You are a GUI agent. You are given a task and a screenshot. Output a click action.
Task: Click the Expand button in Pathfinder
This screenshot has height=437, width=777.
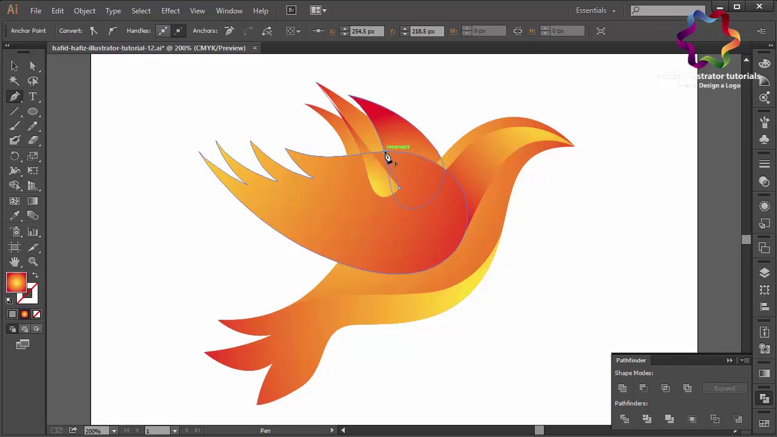[724, 388]
